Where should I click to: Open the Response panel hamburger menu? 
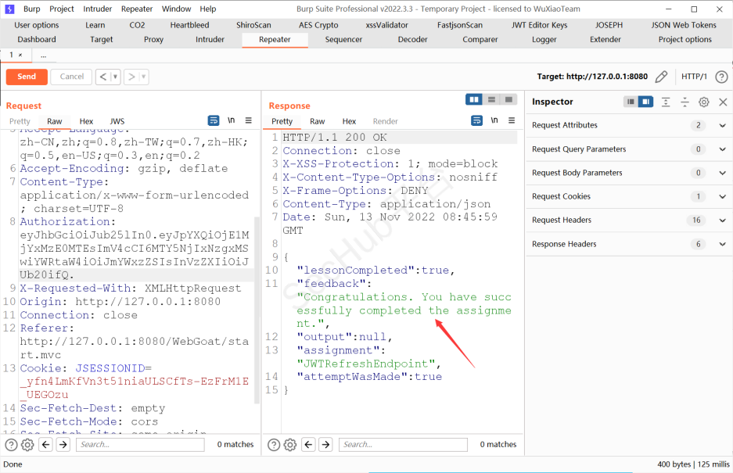512,121
